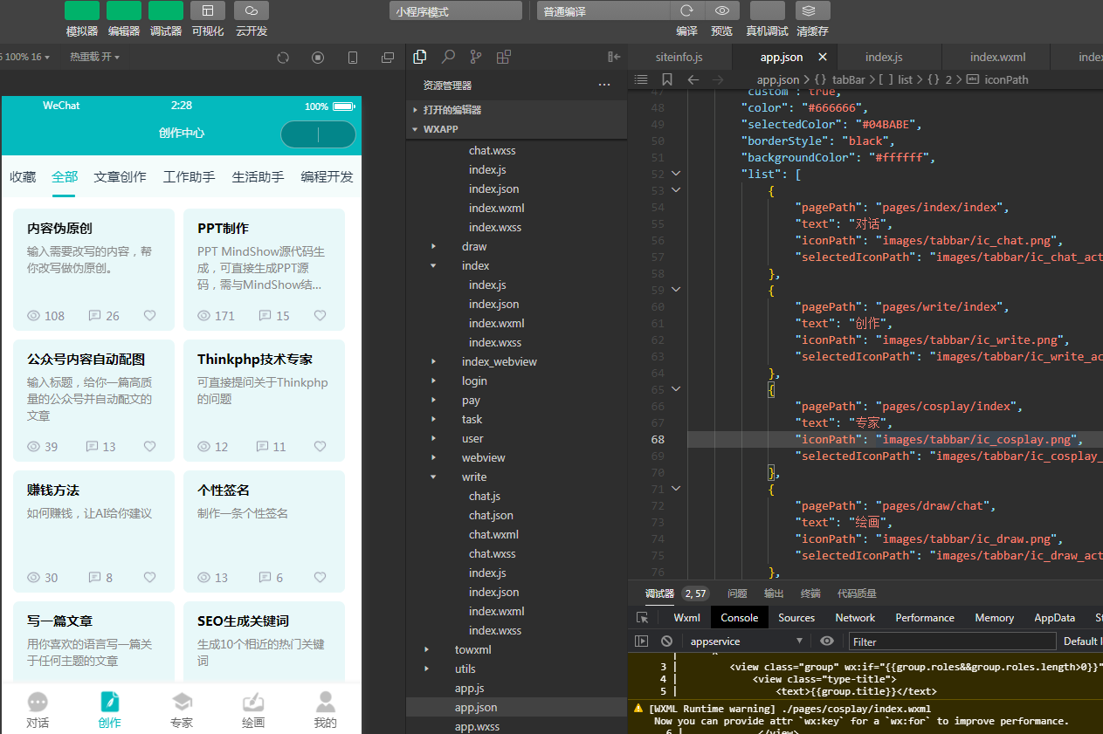Click the 全部 category in the mini program
This screenshot has height=734, width=1103.
65,176
